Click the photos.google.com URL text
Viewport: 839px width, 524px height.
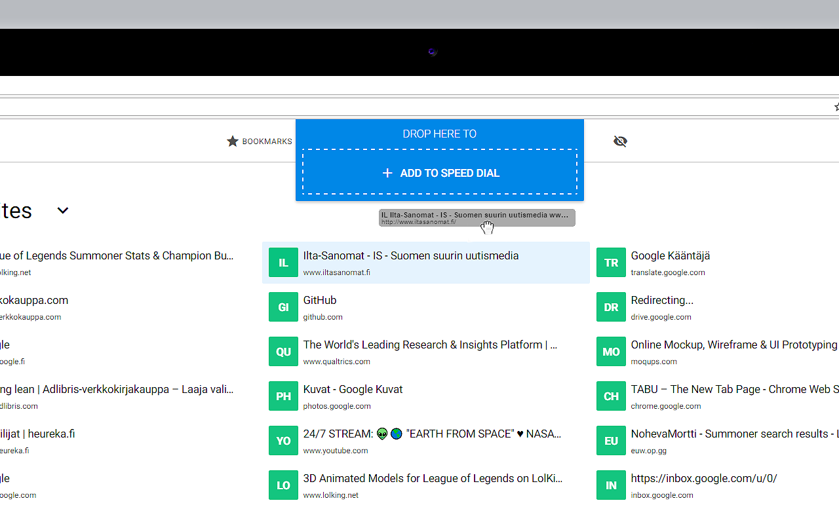337,406
